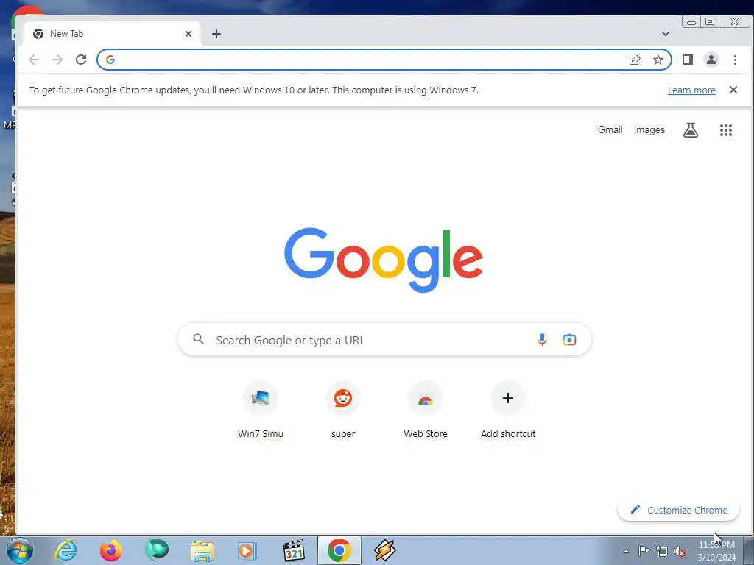Viewport: 754px width, 565px height.
Task: Open the Gmail link
Action: (610, 129)
